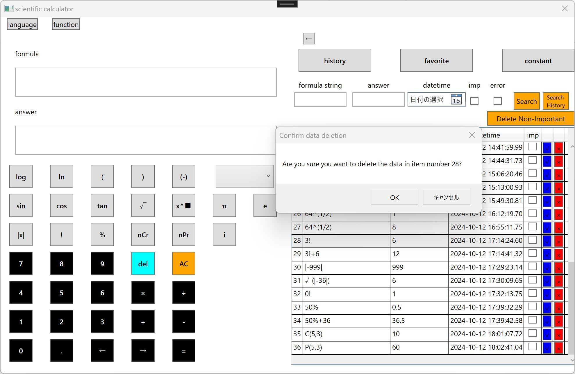
Task: Open the function menu
Action: pyautogui.click(x=66, y=25)
